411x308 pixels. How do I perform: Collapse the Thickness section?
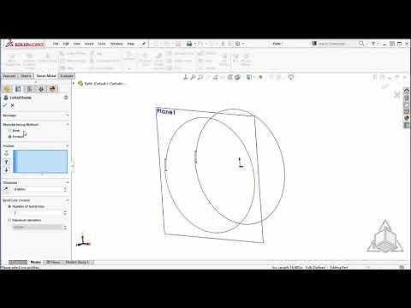click(67, 182)
